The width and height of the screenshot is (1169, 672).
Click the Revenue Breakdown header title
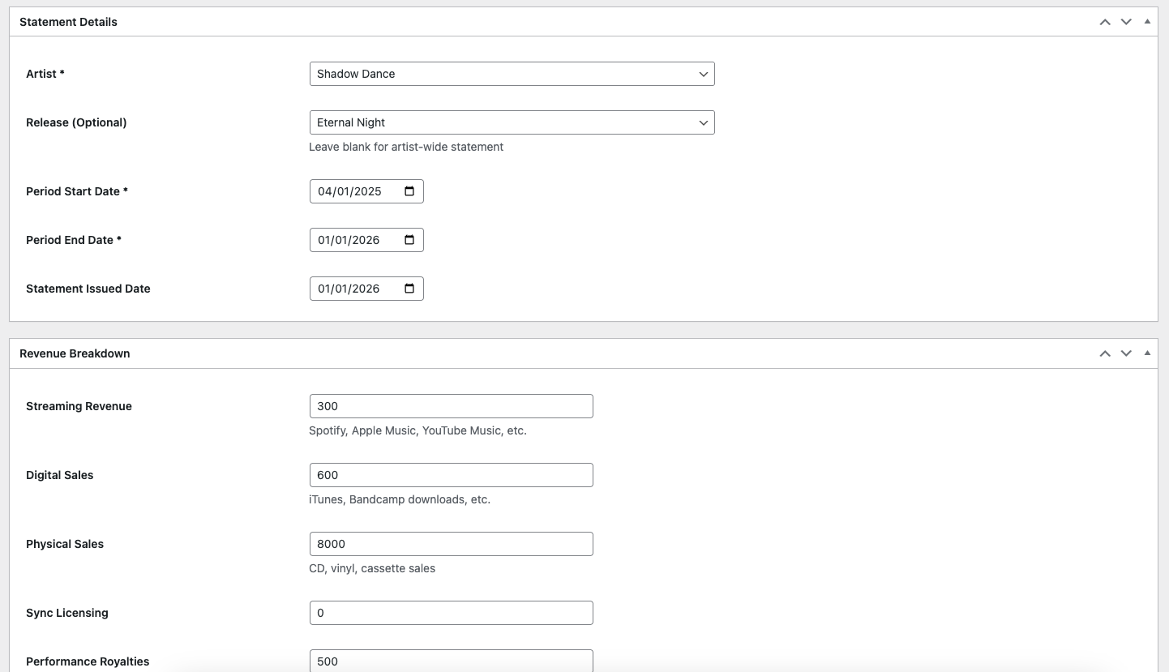[75, 353]
